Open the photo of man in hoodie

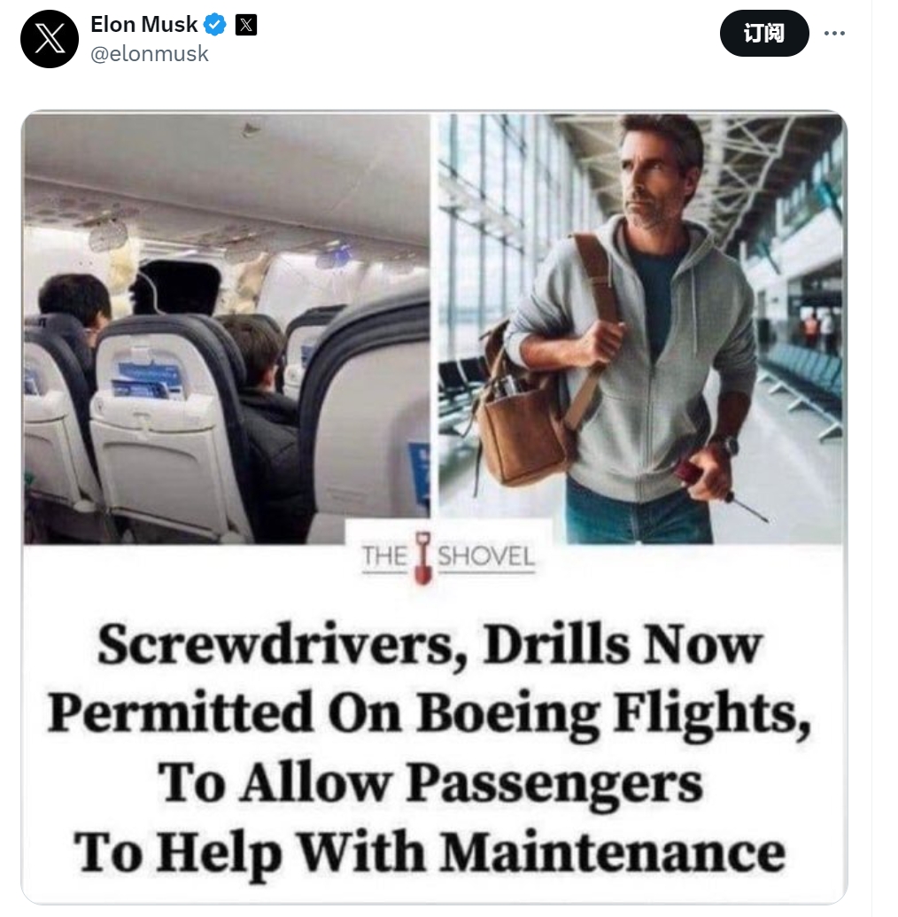(640, 329)
